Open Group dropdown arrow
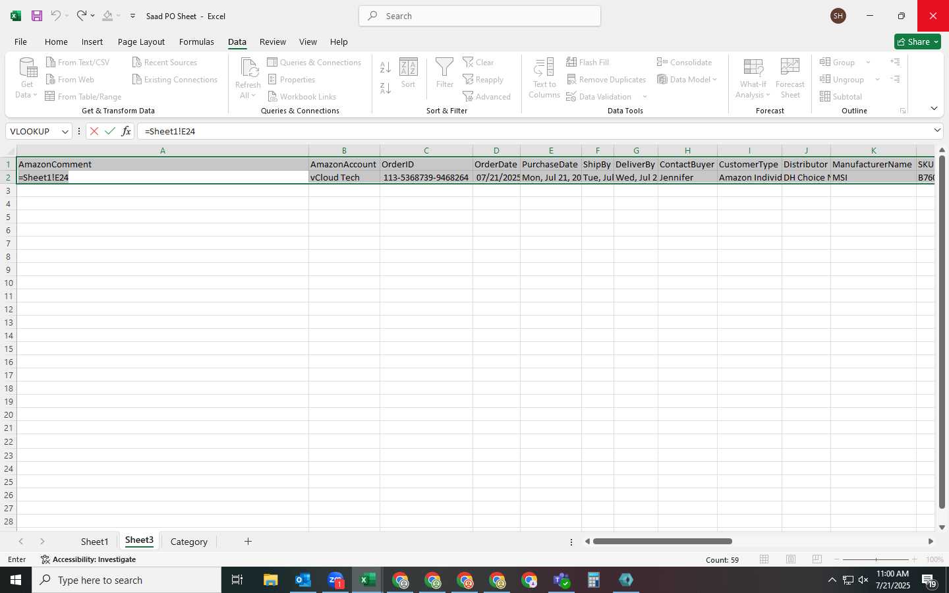Screen dimensions: 949x593 pos(869,62)
